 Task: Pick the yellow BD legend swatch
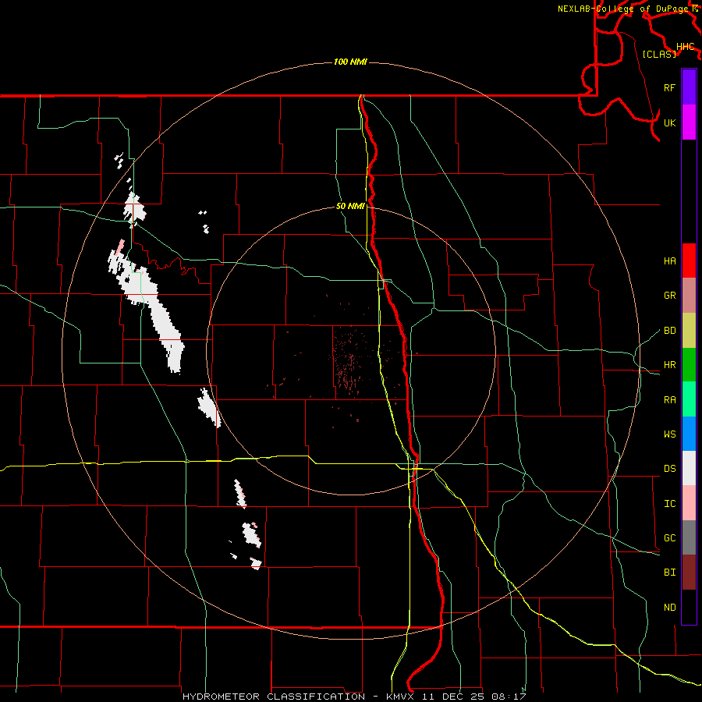pos(689,330)
